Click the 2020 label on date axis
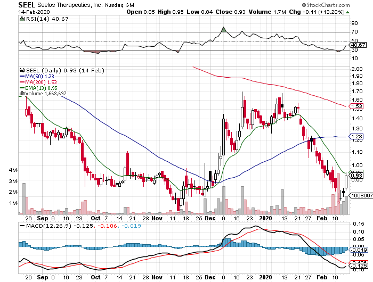 265,218
